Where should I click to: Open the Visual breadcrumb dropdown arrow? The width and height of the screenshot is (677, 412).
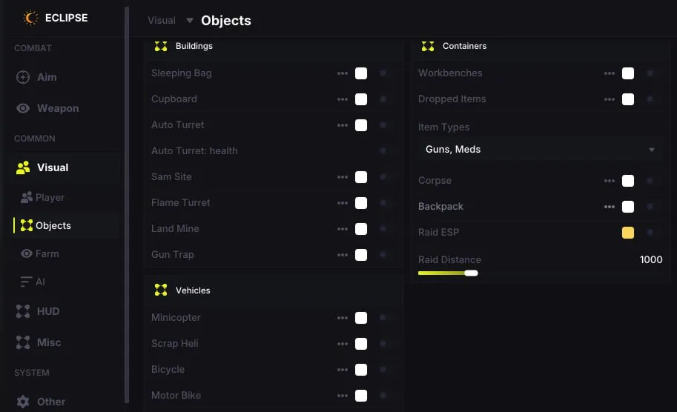(190, 20)
